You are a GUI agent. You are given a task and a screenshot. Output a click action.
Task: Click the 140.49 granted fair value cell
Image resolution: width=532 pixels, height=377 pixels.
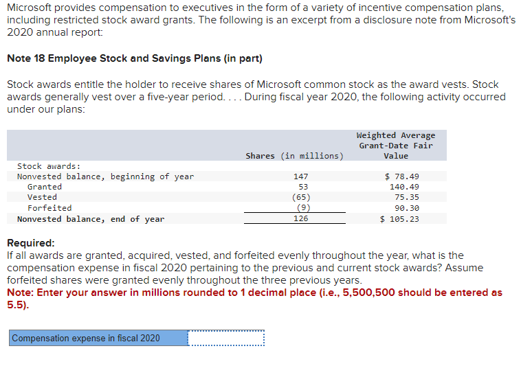pos(404,187)
